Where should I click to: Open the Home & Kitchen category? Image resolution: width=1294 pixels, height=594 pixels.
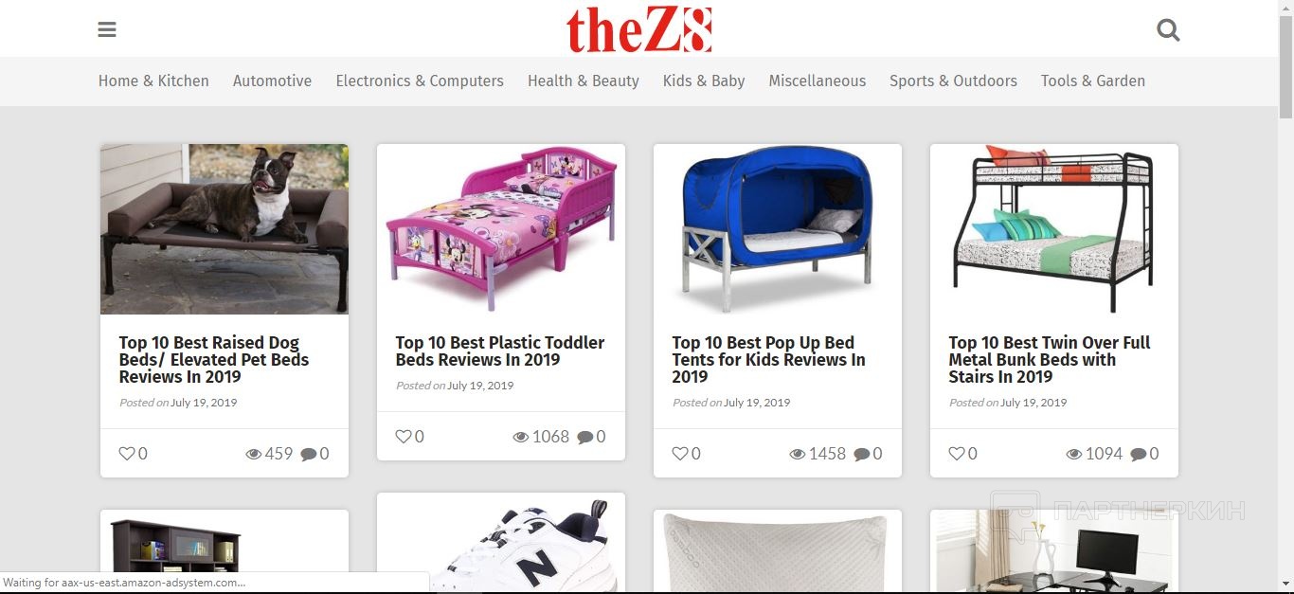coord(153,81)
